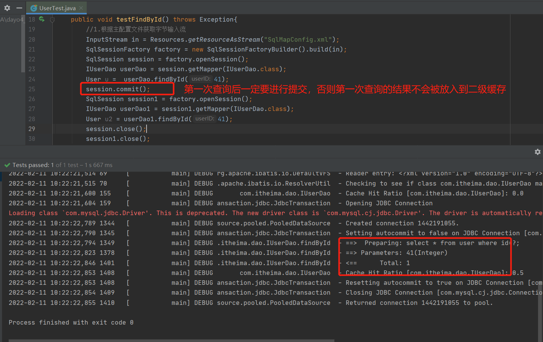
Task: Click 'Preparing: select * from user' log line
Action: point(432,243)
